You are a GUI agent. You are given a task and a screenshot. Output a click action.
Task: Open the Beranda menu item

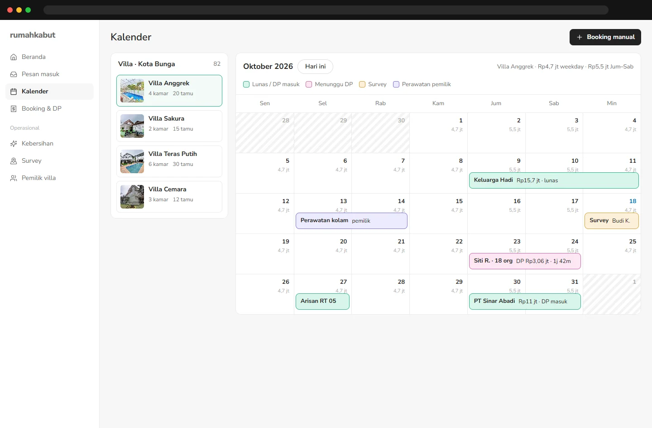(49, 57)
